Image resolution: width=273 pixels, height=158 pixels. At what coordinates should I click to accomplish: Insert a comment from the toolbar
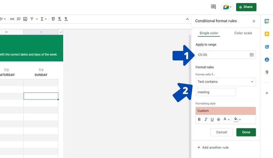19,19
